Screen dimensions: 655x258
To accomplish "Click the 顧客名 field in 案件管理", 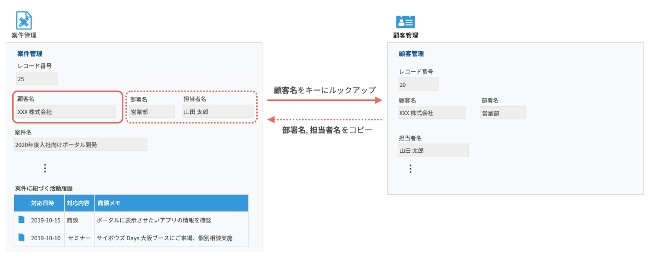I will [x=66, y=111].
